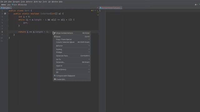
Task: Click 'i++;' statement in the editor
Action: [26, 23]
